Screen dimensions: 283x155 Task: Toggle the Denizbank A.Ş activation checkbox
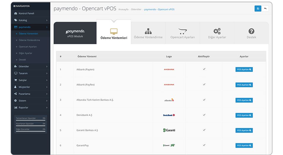pyautogui.click(x=204, y=115)
